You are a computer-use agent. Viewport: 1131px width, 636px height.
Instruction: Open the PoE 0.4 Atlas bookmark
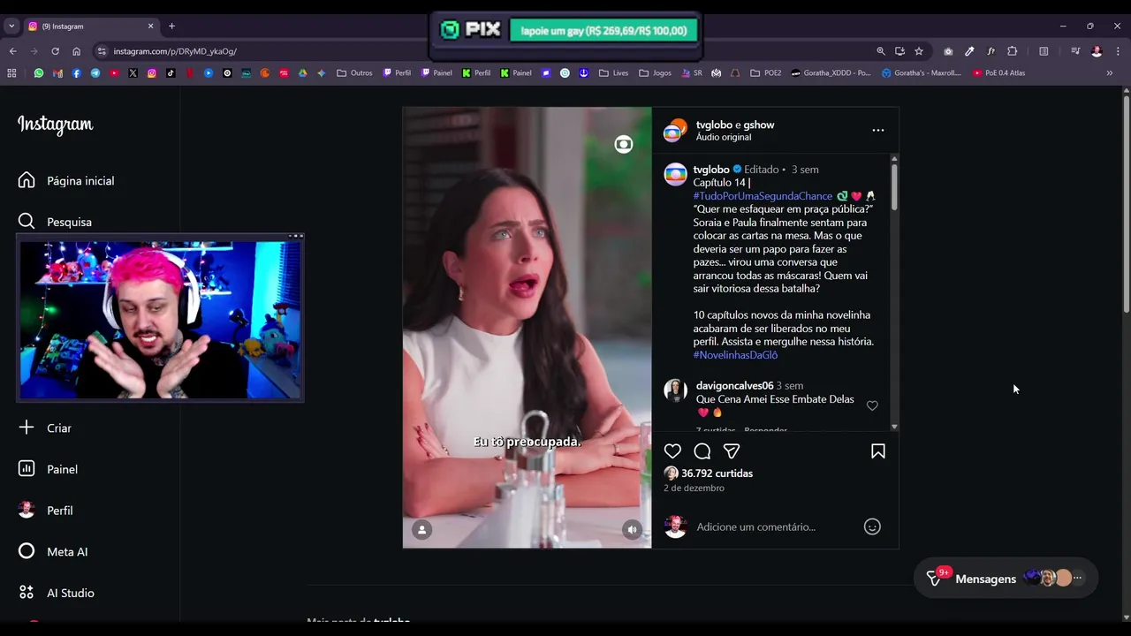pos(999,73)
